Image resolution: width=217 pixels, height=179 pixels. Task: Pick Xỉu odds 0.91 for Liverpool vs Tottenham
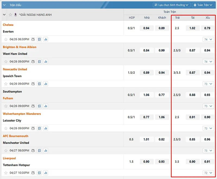[207, 162]
